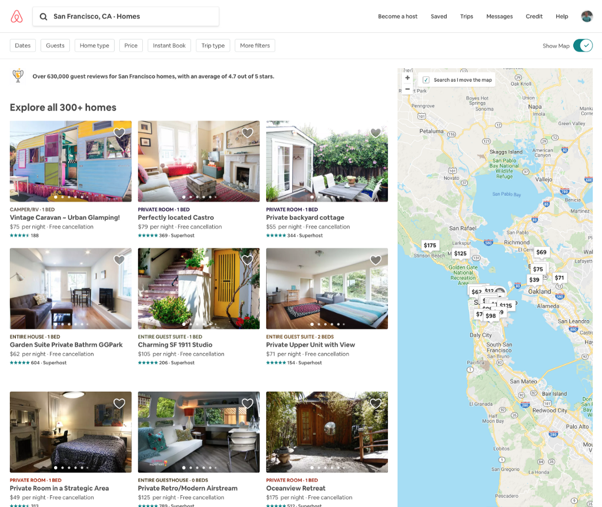The width and height of the screenshot is (602, 507).
Task: Open the user profile avatar
Action: click(x=587, y=16)
